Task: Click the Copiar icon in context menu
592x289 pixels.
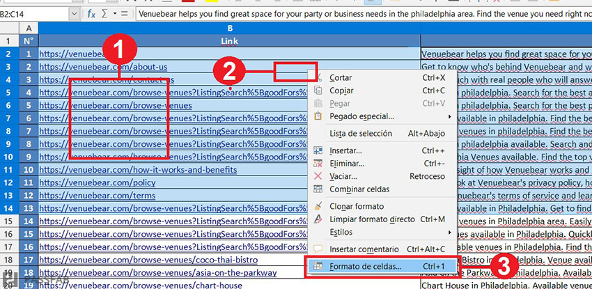Action: [x=318, y=91]
